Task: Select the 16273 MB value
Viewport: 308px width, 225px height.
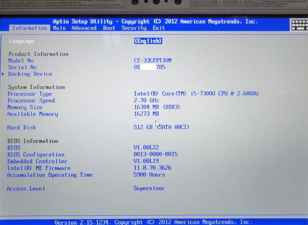Action: point(146,114)
